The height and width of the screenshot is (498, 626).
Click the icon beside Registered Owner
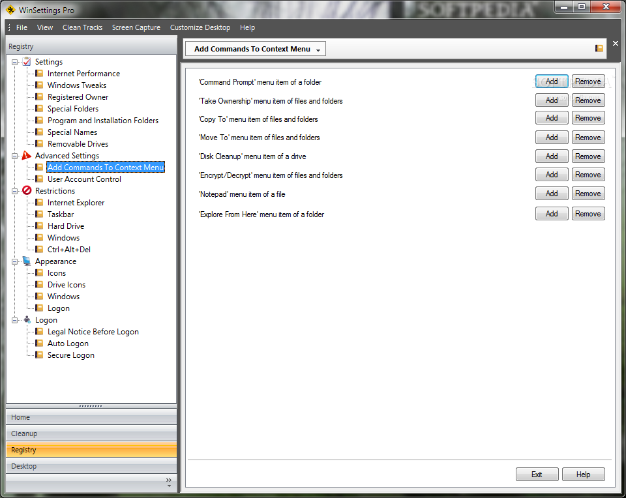click(39, 96)
